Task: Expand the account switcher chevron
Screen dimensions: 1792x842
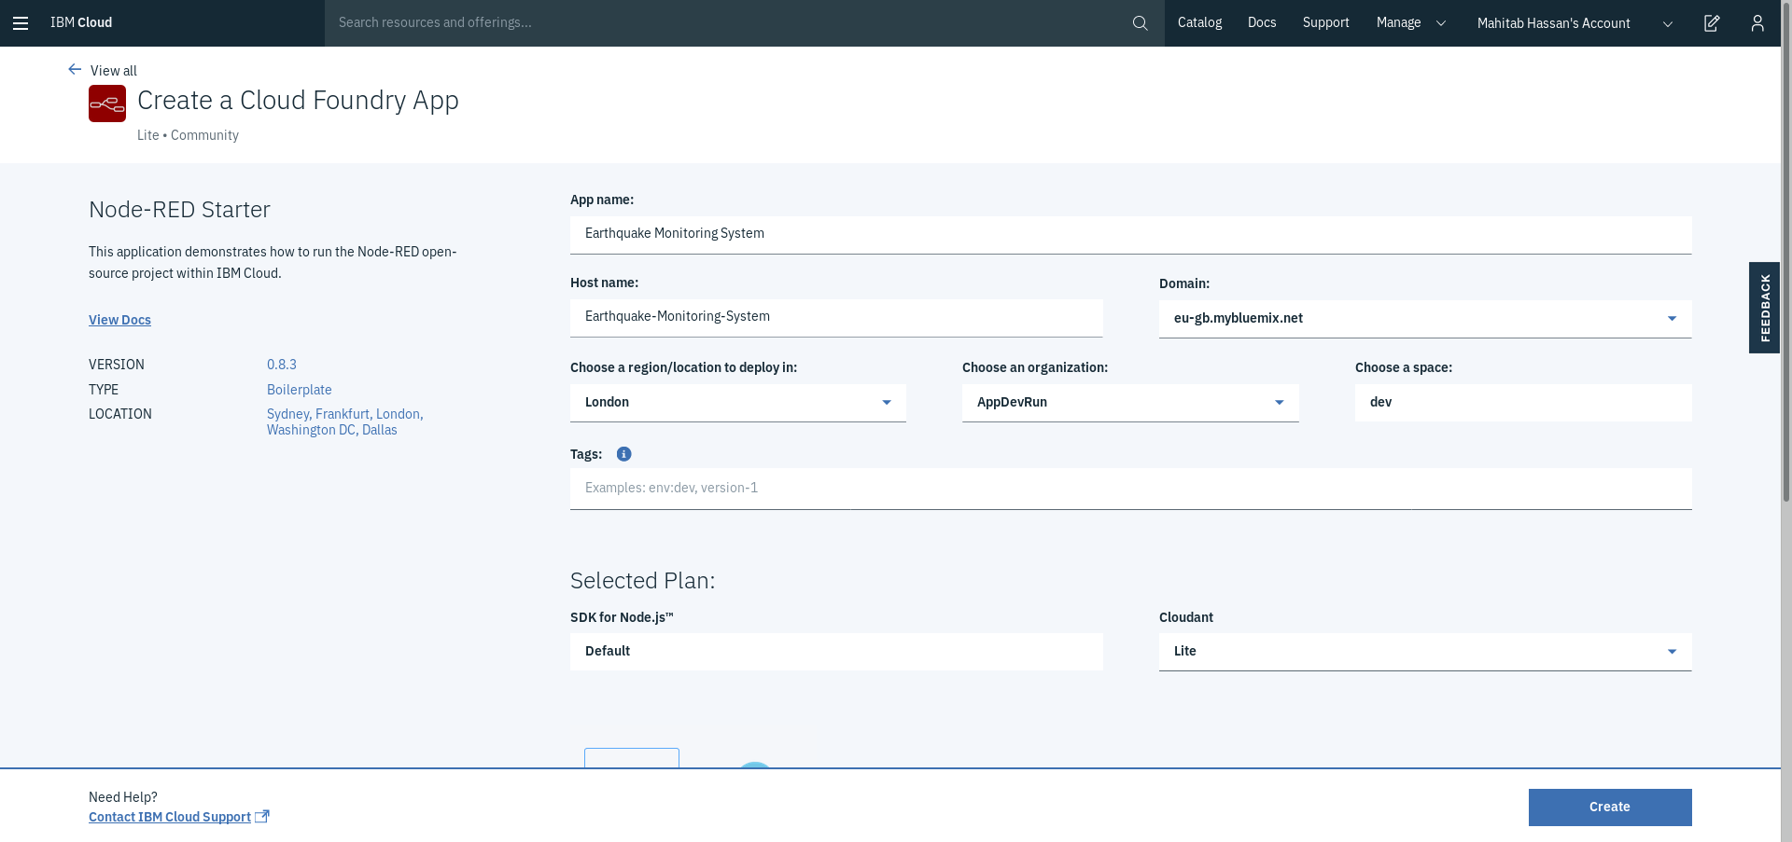Action: pos(1668,23)
